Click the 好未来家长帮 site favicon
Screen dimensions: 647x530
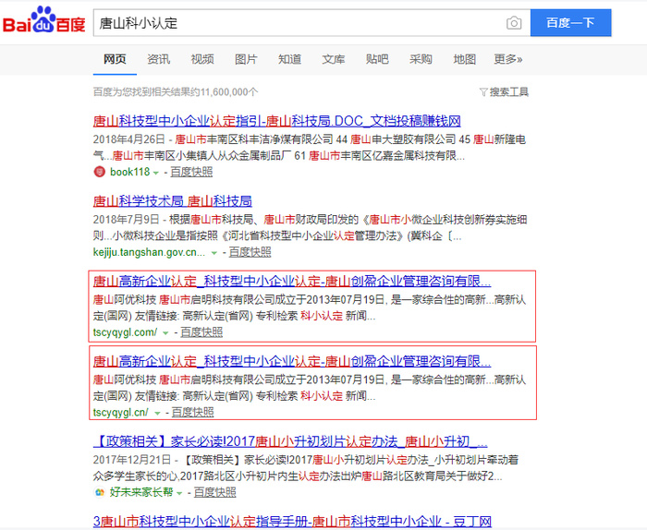(99, 492)
